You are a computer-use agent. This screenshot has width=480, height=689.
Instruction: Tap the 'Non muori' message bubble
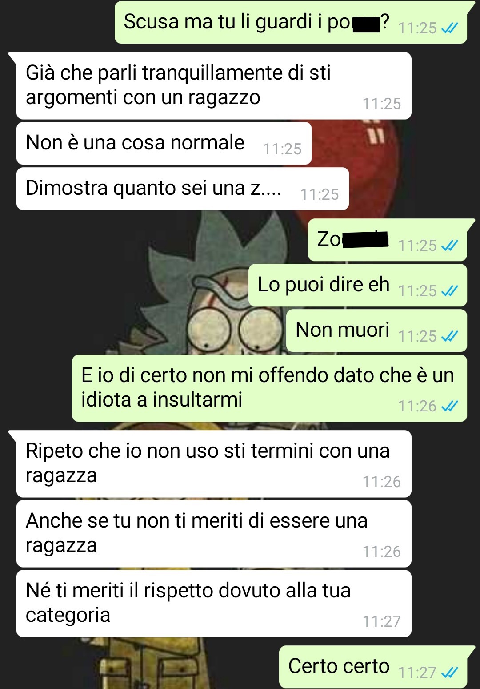(x=377, y=330)
